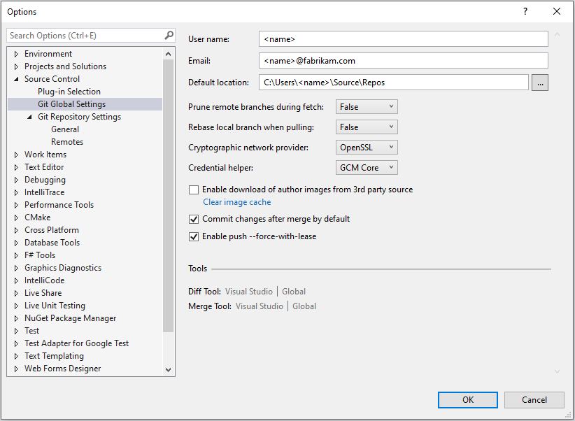Expand the Graphics Diagnostics node arrow
The width and height of the screenshot is (575, 421).
tap(16, 268)
